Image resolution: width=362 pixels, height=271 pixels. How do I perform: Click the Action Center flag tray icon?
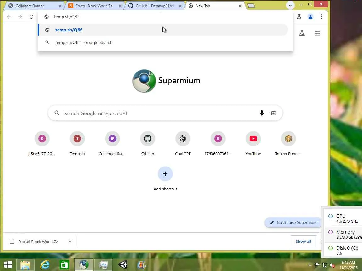click(x=317, y=265)
